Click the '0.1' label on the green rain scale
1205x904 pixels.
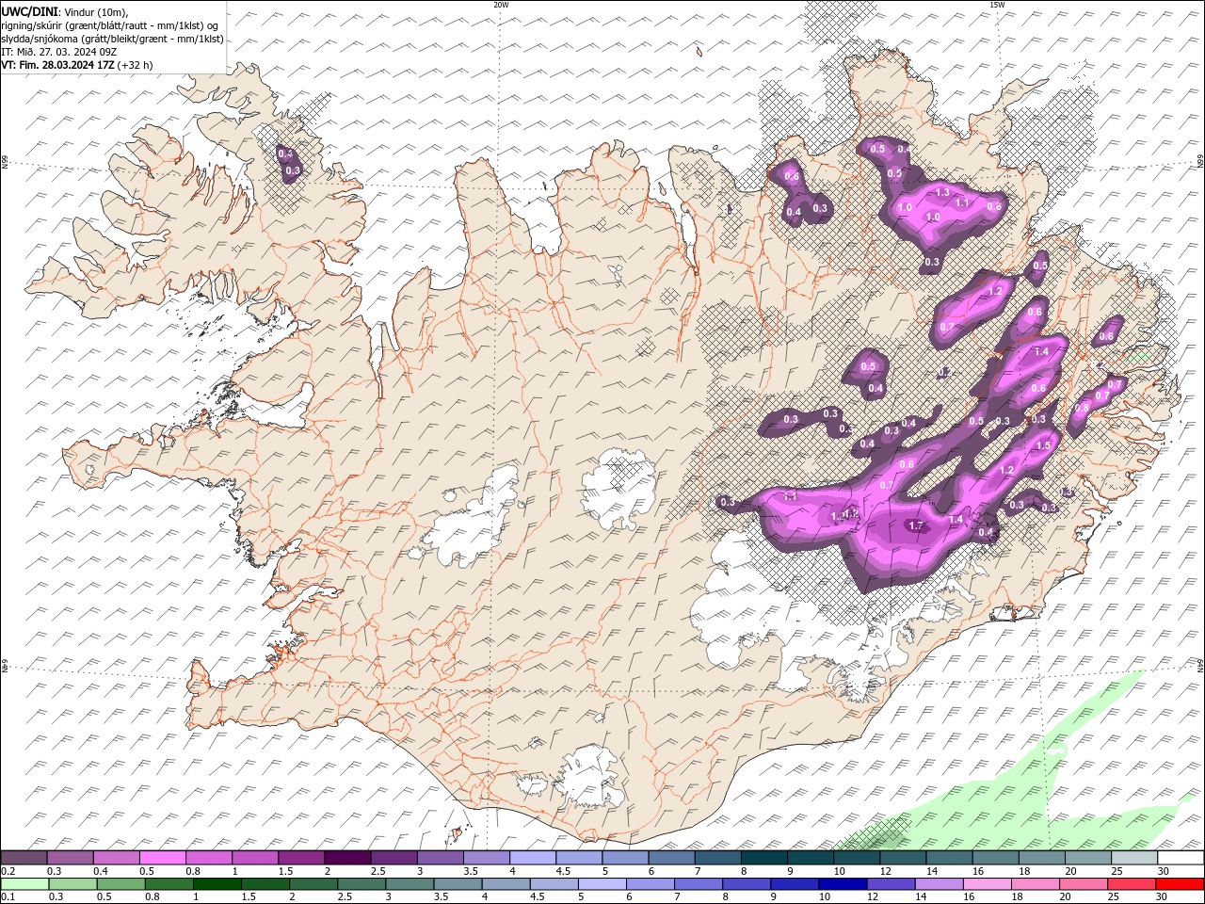coord(8,896)
